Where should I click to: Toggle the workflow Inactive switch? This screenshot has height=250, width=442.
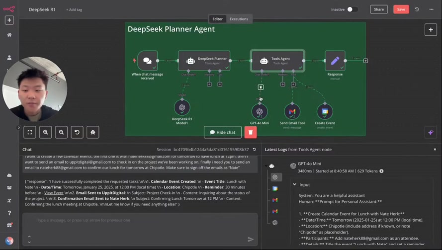tap(353, 9)
